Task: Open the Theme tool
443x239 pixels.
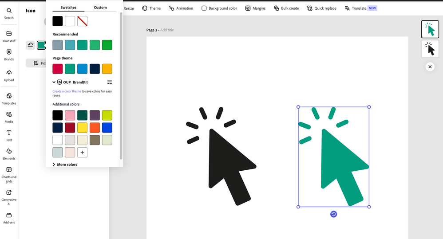Action: tap(151, 8)
